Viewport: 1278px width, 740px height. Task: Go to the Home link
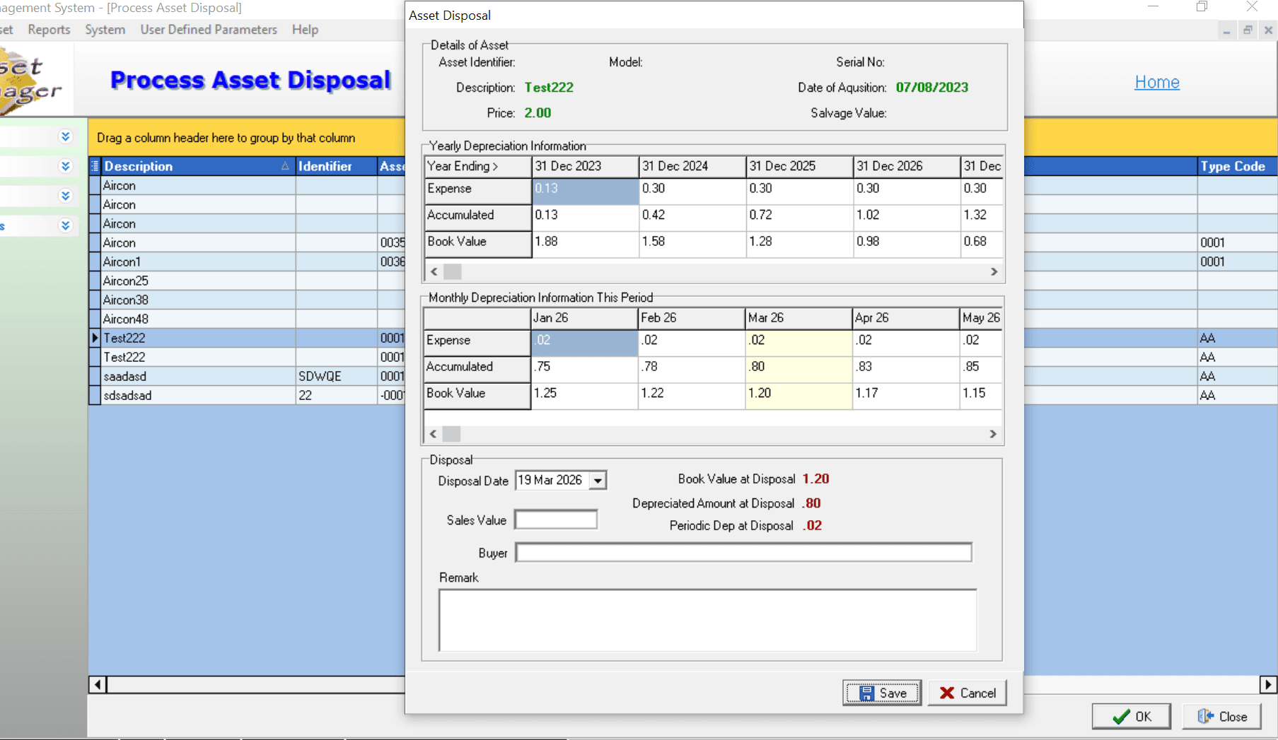(x=1157, y=82)
